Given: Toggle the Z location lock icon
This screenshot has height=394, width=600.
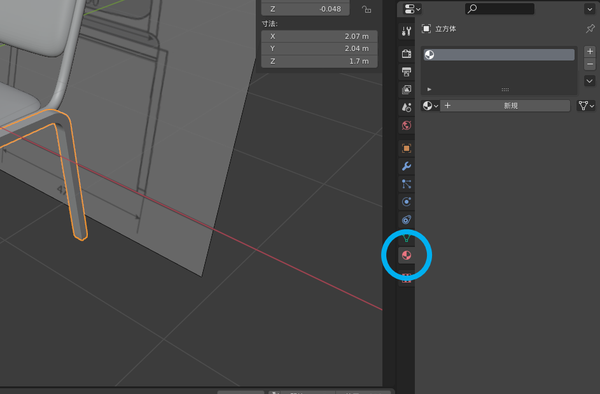Looking at the screenshot, I should click(x=366, y=9).
